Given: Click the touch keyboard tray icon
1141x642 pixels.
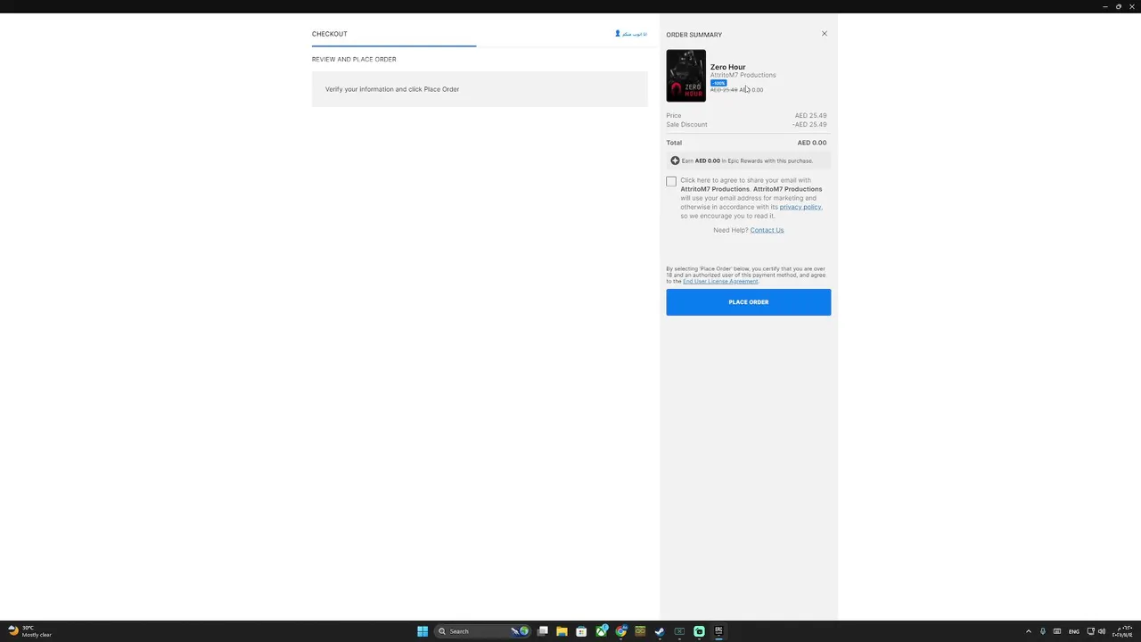Looking at the screenshot, I should [1057, 631].
